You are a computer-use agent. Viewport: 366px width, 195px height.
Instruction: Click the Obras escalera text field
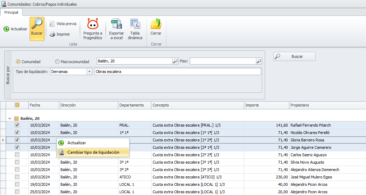tap(178, 72)
